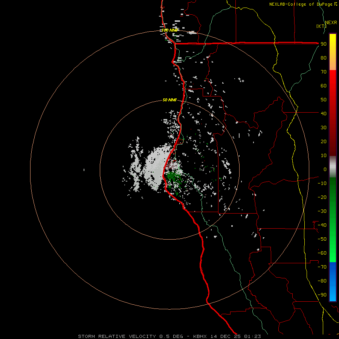
Task: Click the -30 knot scale label
Action: [x=322, y=211]
